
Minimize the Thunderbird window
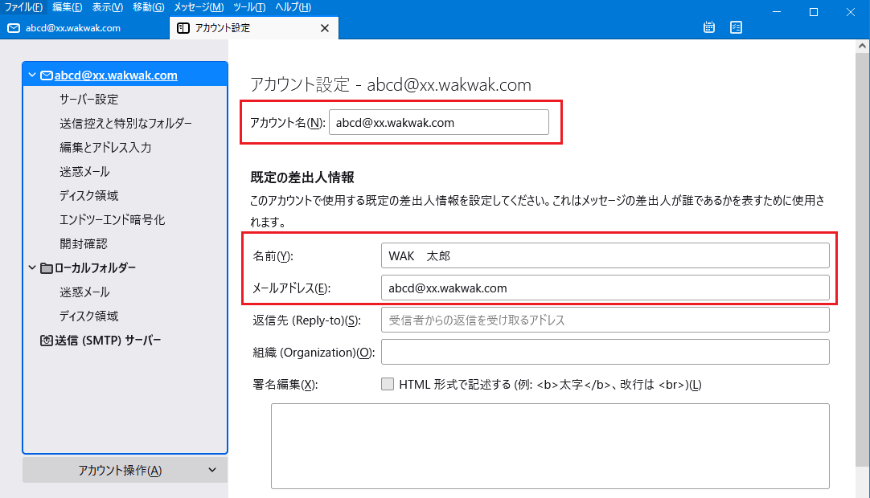[777, 11]
